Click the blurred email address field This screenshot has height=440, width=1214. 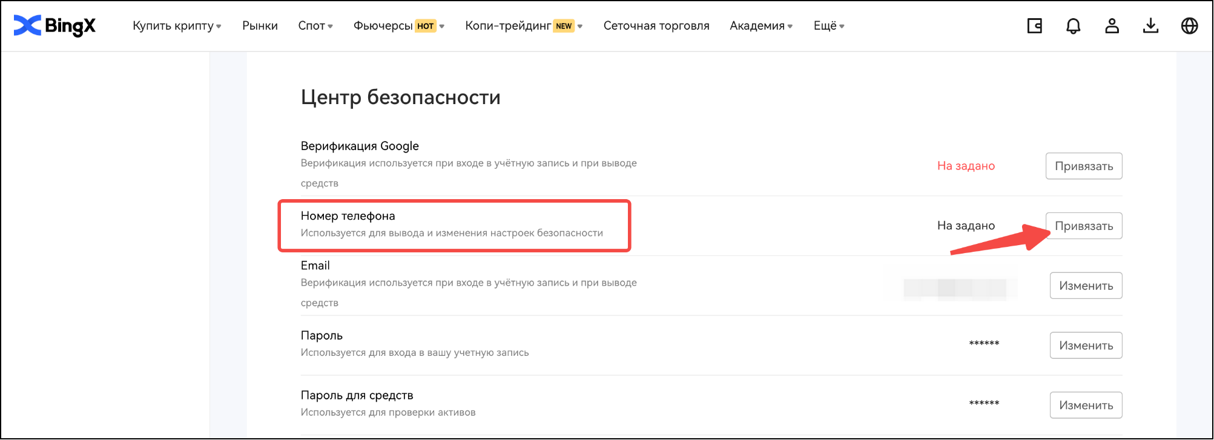point(954,289)
